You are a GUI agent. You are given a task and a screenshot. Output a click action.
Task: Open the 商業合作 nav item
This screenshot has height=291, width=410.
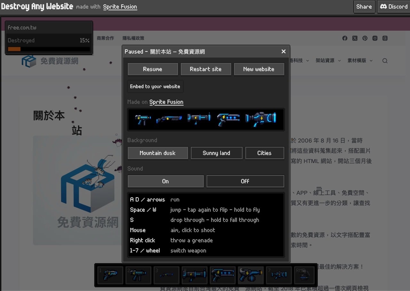(x=105, y=38)
